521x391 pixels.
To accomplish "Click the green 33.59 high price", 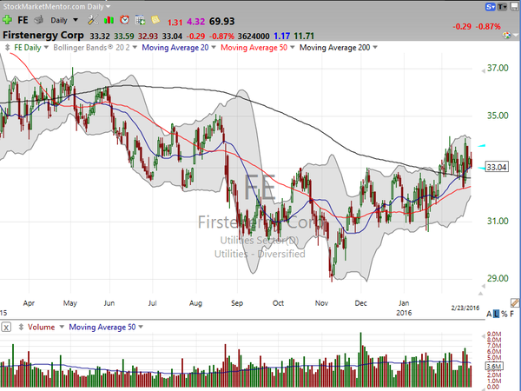I will 124,36.
